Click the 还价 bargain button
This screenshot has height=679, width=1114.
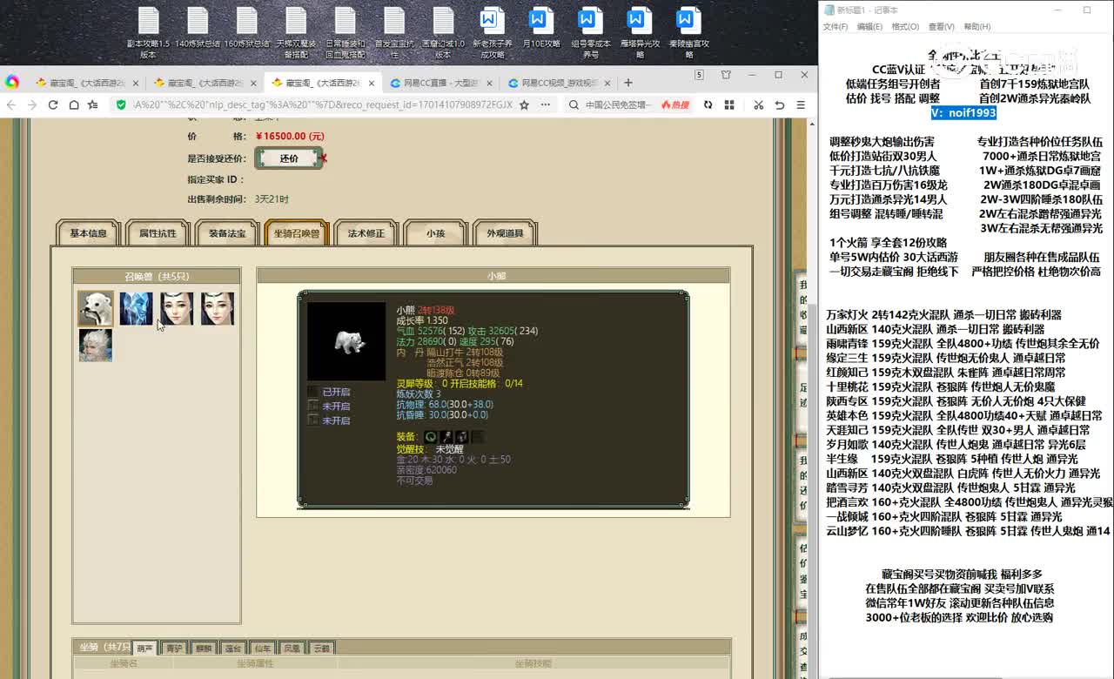289,158
